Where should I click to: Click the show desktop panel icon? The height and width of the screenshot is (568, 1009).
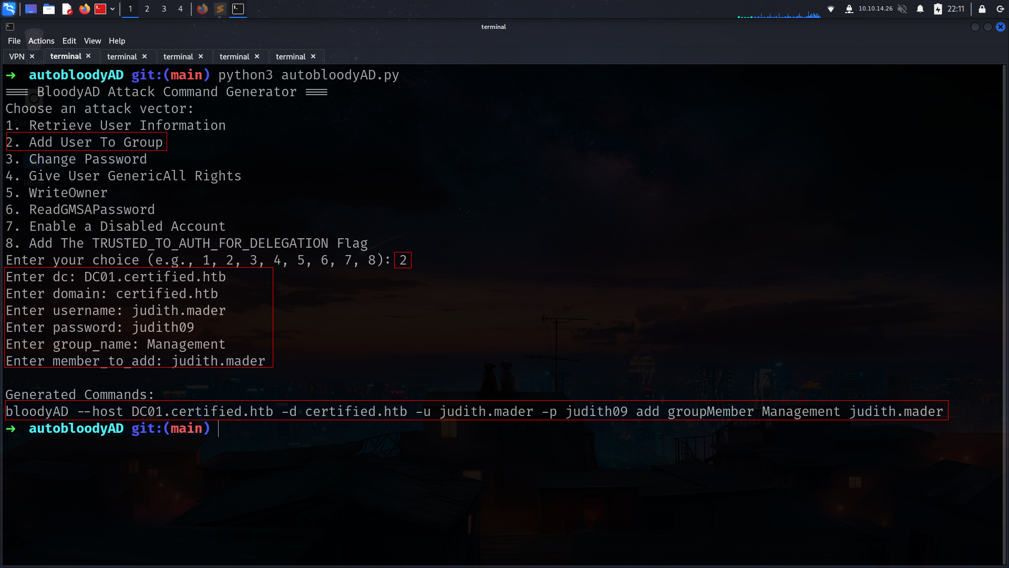(x=31, y=9)
